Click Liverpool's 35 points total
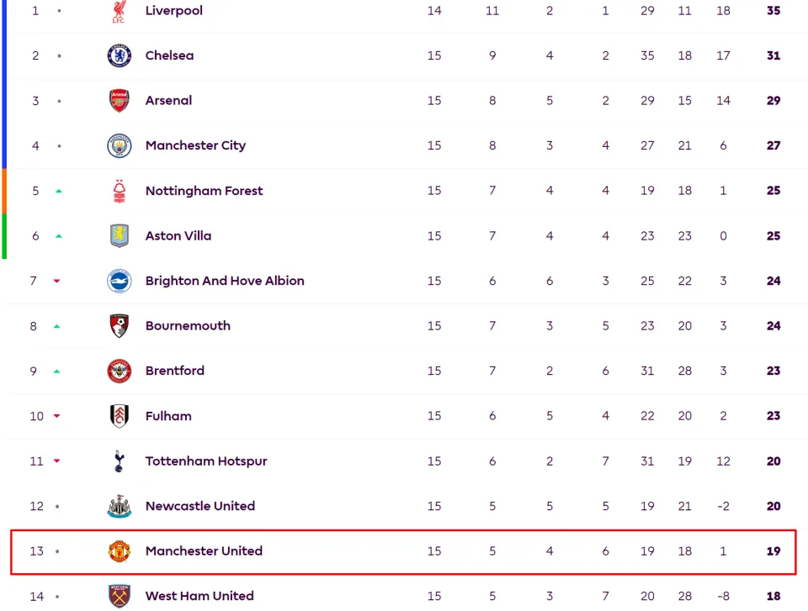This screenshot has height=611, width=808. pos(773,11)
